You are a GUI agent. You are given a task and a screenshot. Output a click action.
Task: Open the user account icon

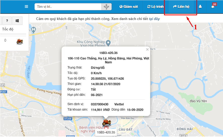pos(200,7)
